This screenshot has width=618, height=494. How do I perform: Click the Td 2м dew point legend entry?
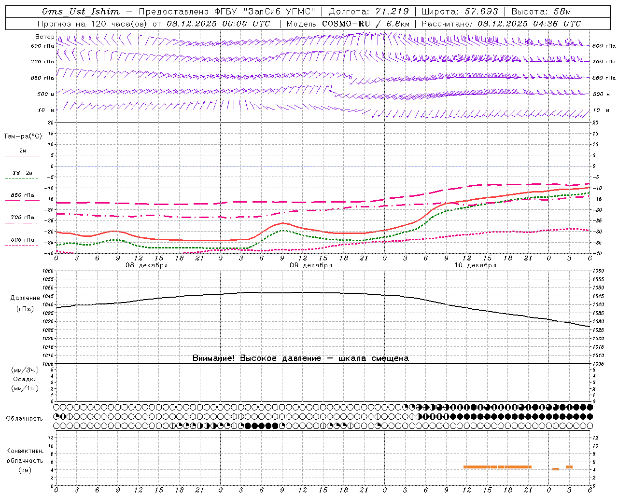(23, 173)
